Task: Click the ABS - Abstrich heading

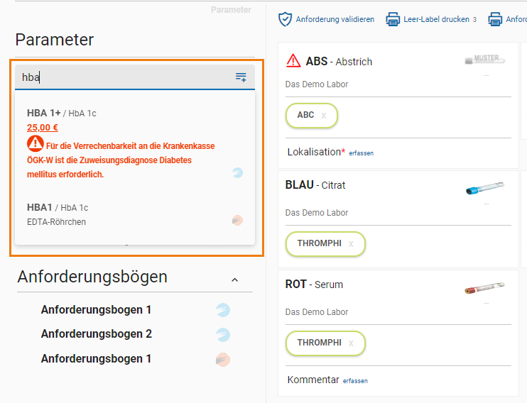Action: click(339, 62)
